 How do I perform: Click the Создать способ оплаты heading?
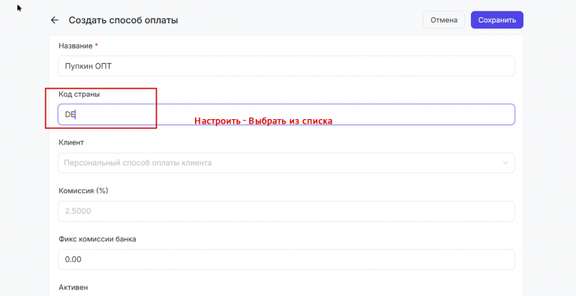[124, 20]
